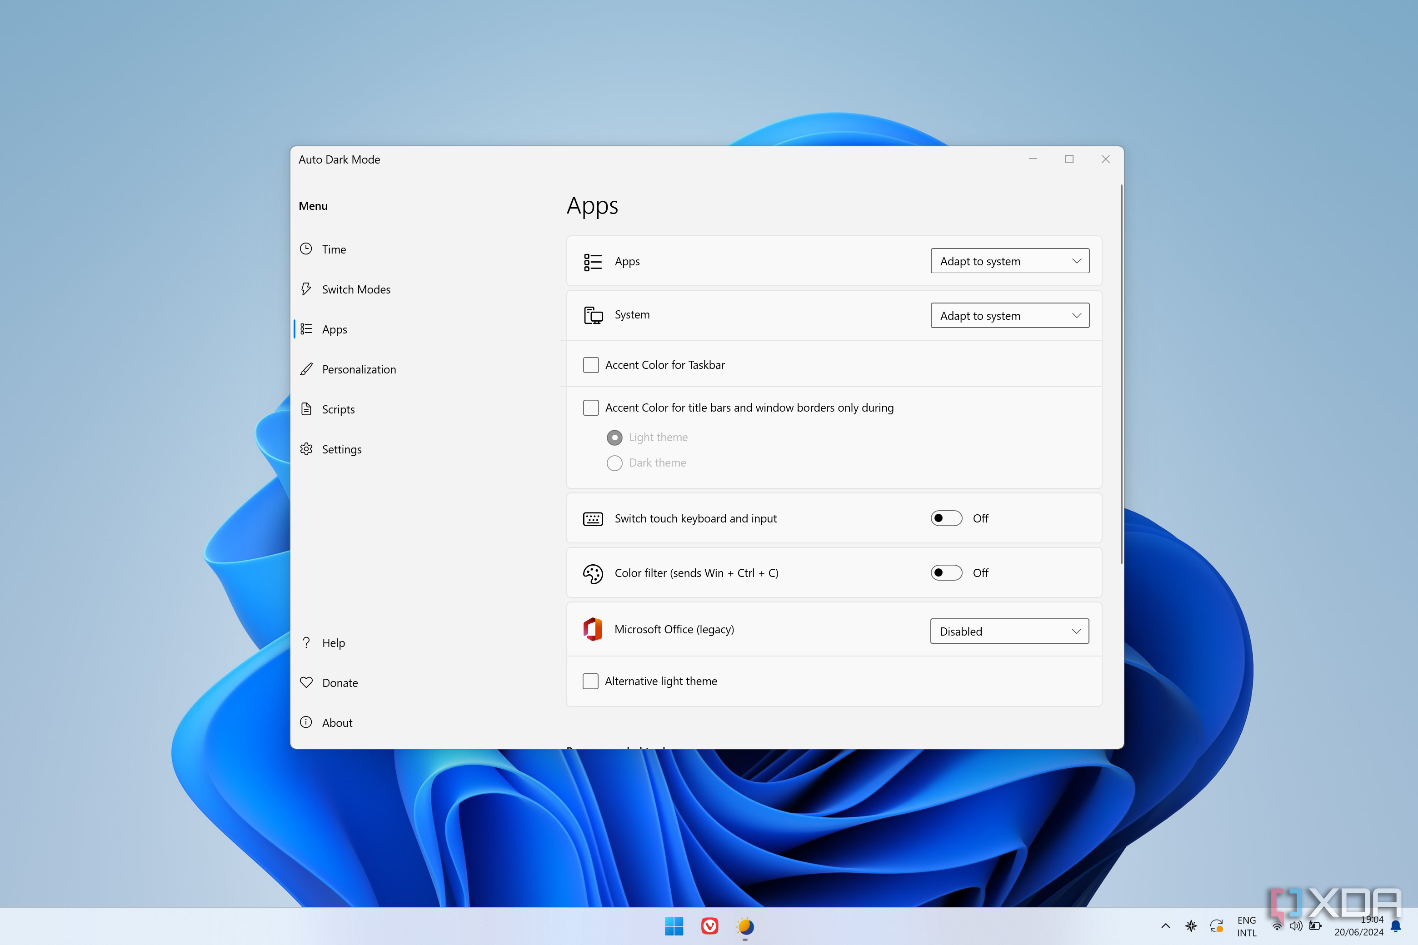
Task: Click the Time clock icon in menu
Action: pos(306,249)
